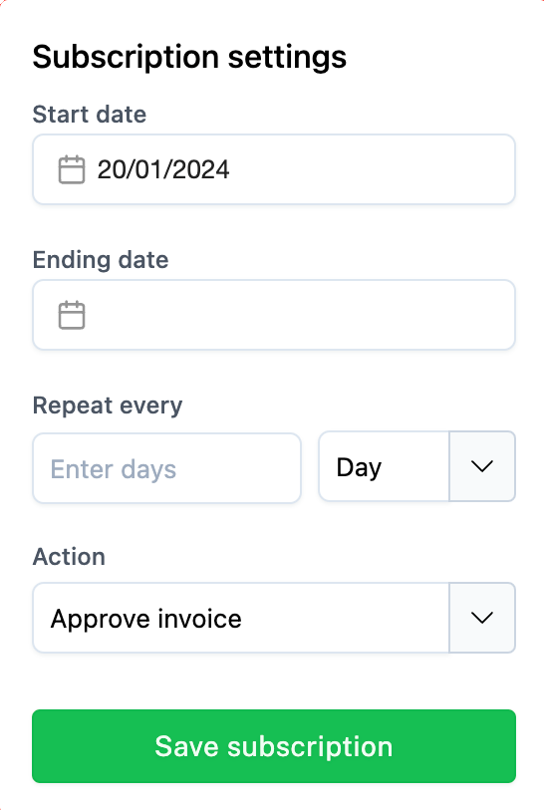Focus the empty Ending date field

tap(274, 315)
